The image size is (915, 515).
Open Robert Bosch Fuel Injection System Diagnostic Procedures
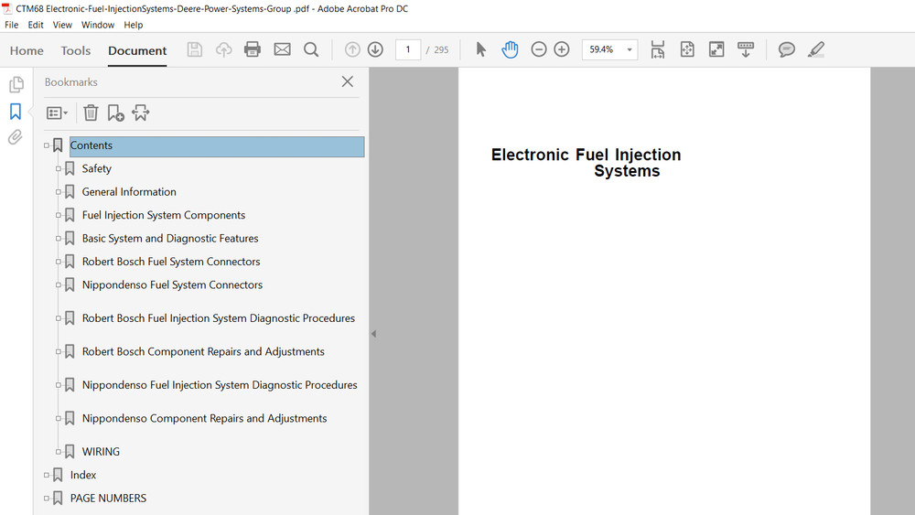219,318
